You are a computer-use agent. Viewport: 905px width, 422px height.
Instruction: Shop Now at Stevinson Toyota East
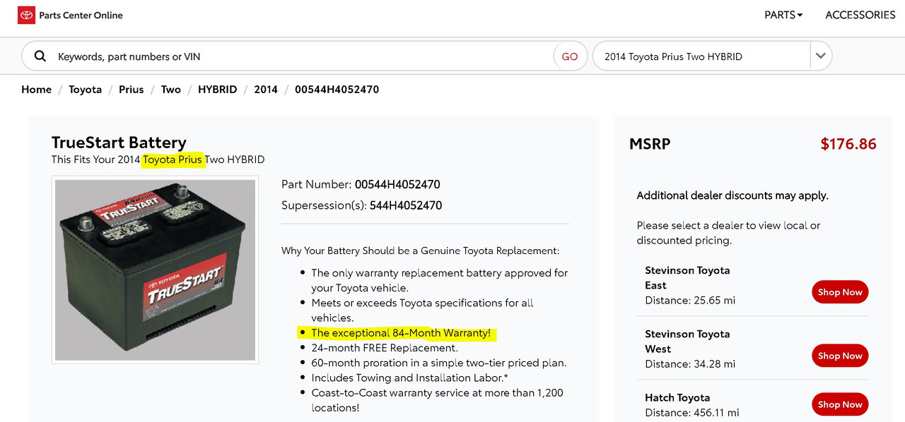pos(840,292)
